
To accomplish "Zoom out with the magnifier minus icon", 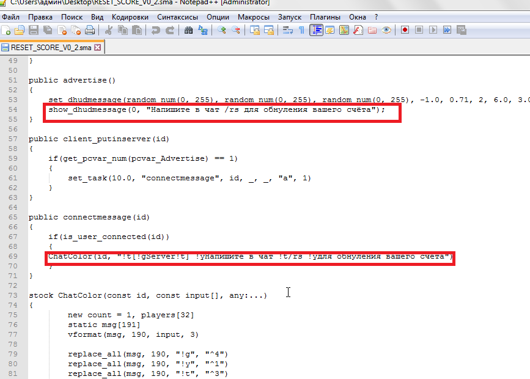I will tap(236, 31).
